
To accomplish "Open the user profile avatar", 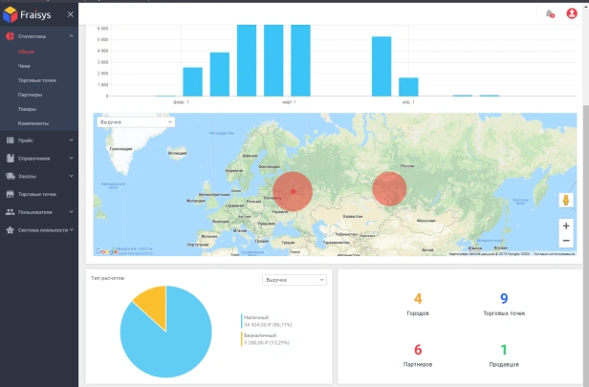I will 572,13.
